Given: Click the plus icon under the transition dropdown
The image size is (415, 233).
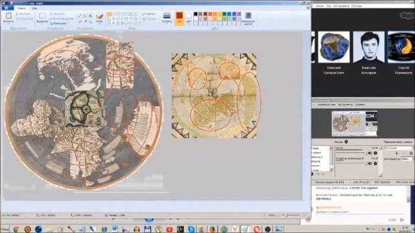Looking at the screenshot, I should point(396,153).
